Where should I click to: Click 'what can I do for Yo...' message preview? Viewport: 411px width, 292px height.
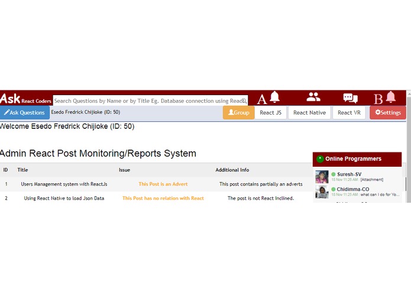(380, 194)
